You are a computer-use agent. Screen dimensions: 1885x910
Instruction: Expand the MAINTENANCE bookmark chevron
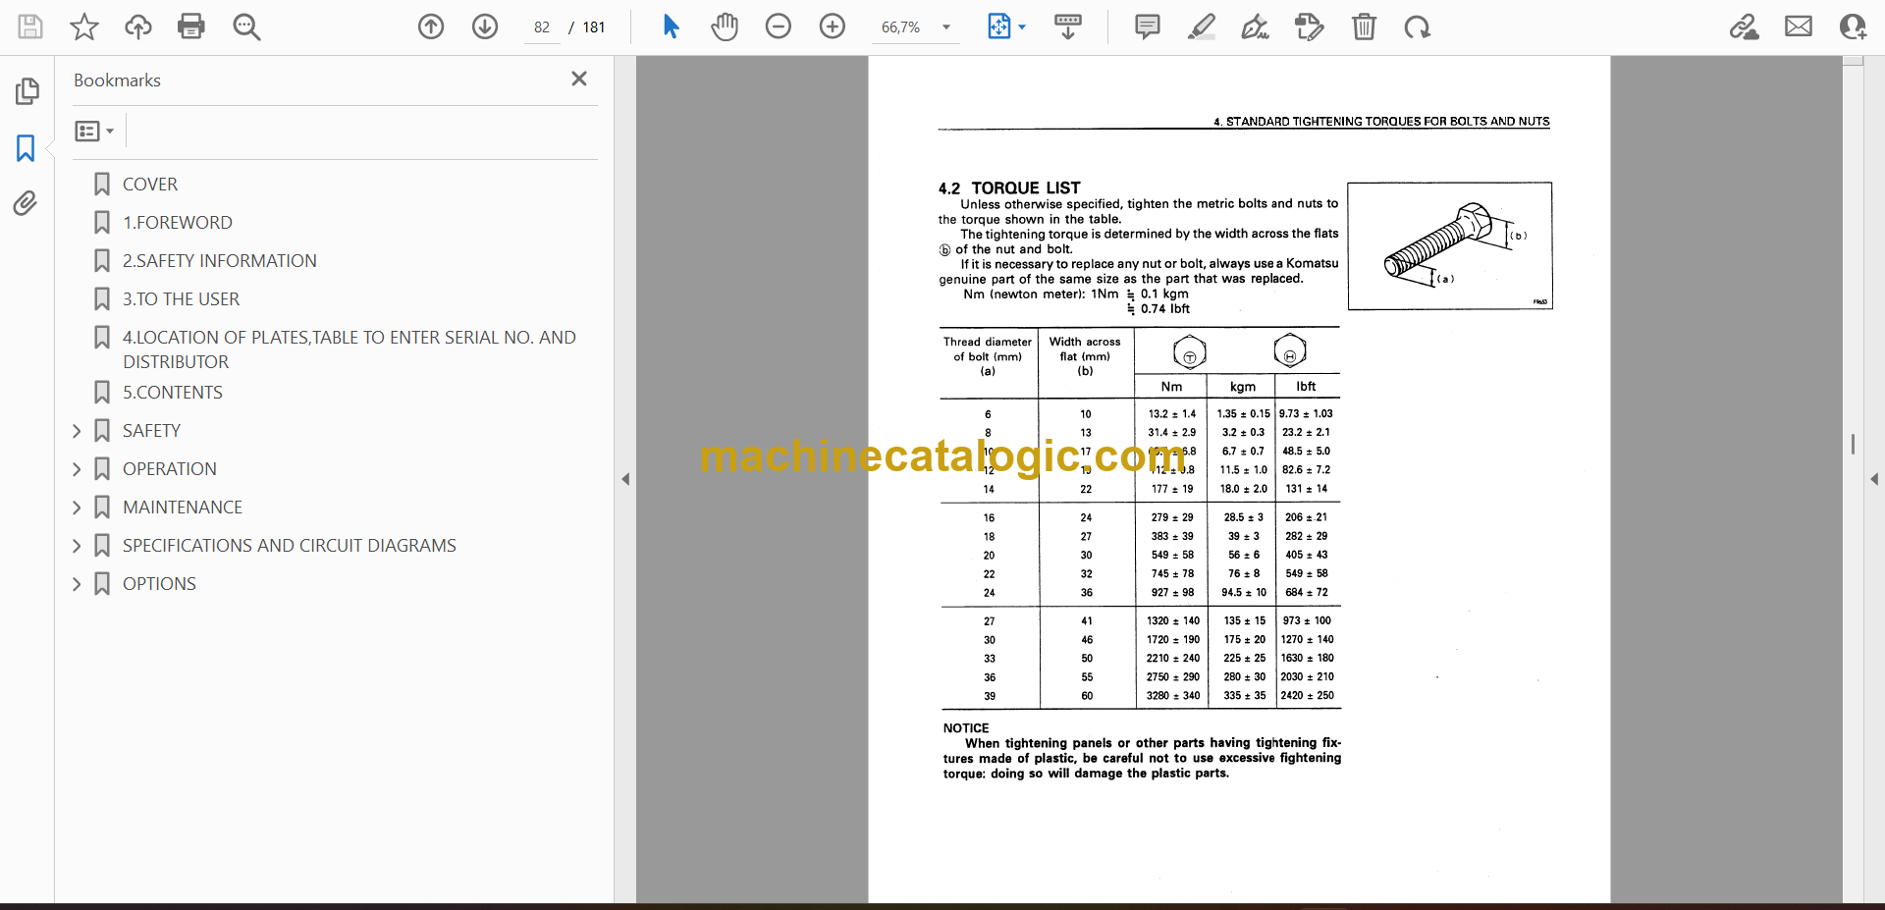click(77, 508)
